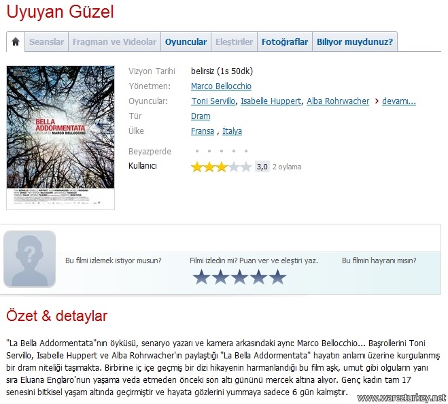The height and width of the screenshot is (404, 448).
Task: Click the red arrow beside devamı
Action: 377,101
